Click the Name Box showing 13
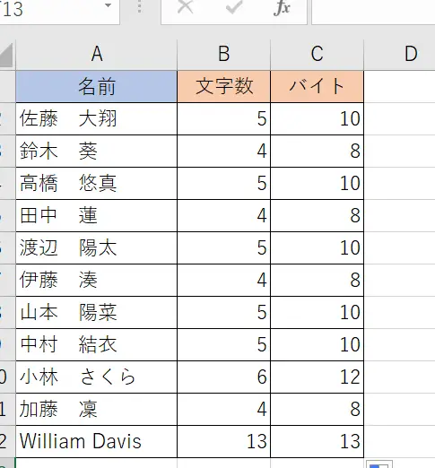Screen dimensions: 435x468 54,11
